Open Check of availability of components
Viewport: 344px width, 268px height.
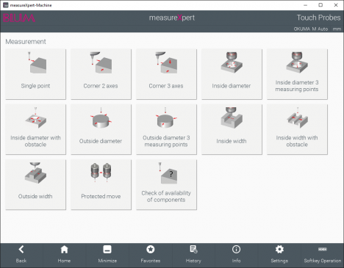(x=166, y=185)
